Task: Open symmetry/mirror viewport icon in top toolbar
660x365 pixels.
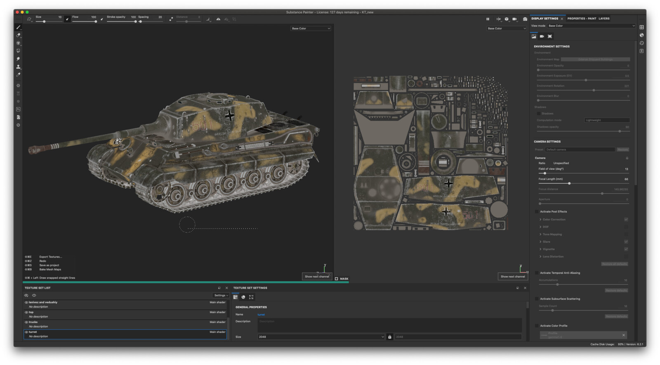Action: coord(498,19)
